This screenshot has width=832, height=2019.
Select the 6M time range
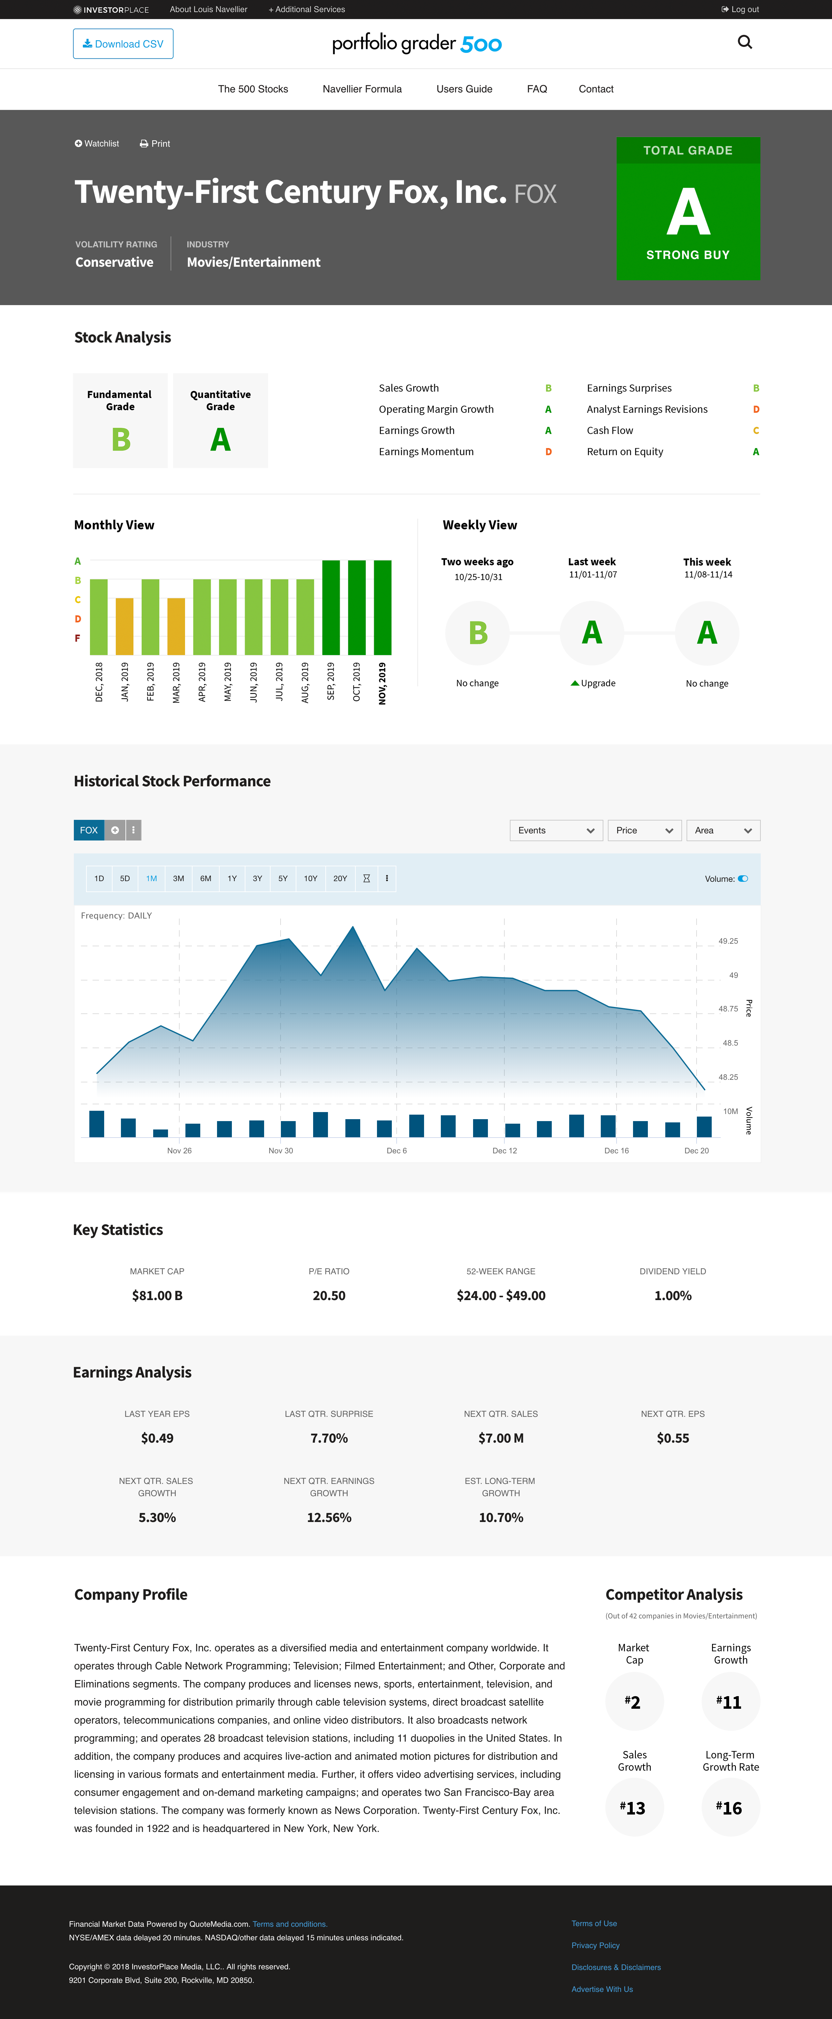pos(205,879)
